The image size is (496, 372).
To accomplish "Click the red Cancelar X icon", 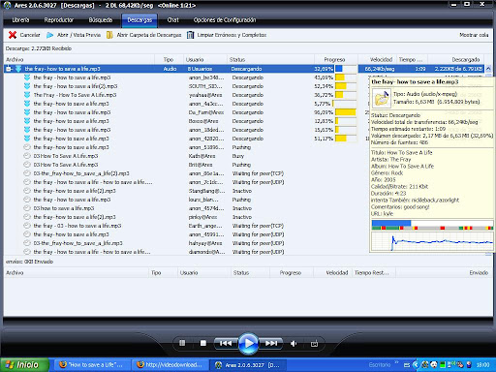I will (x=13, y=35).
